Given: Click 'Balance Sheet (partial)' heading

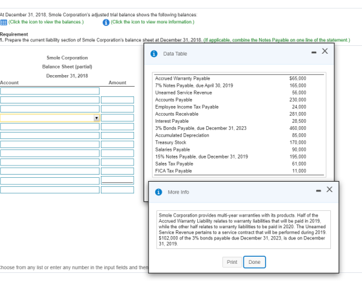Looking at the screenshot, I should click(x=67, y=67).
